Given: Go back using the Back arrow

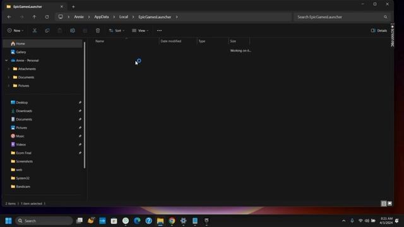Looking at the screenshot, I should (x=9, y=17).
